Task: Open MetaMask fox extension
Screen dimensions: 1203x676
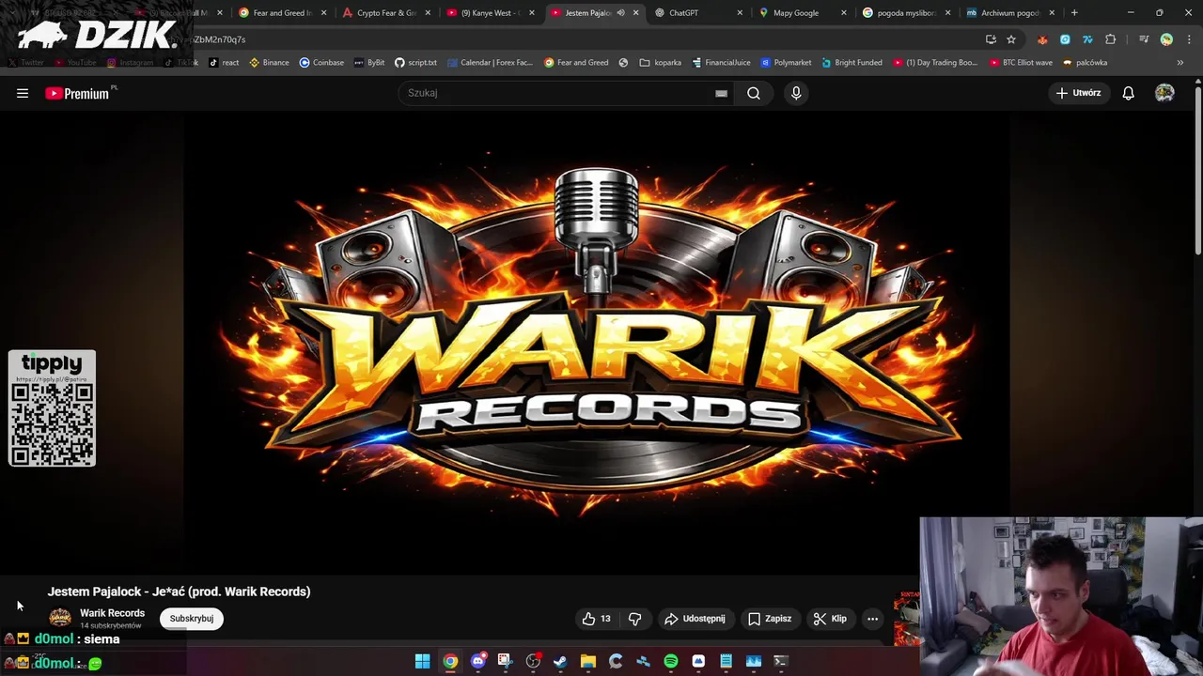Action: tap(1042, 39)
